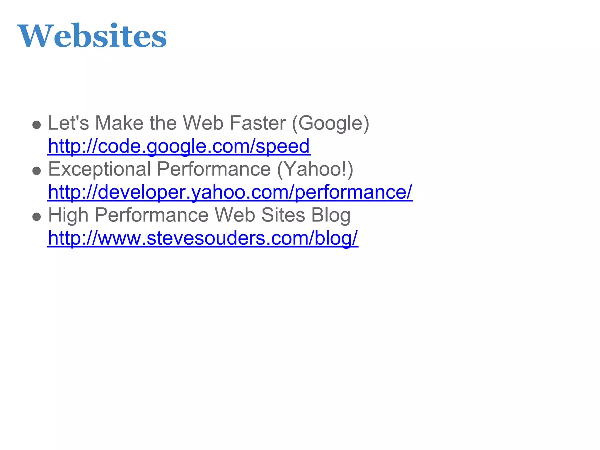Click the word Performance after High
The height and width of the screenshot is (450, 600).
coord(151,215)
